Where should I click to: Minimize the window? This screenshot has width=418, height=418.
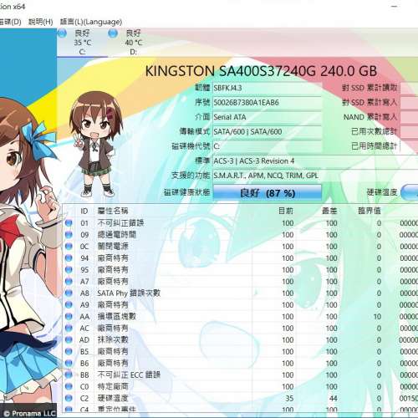tap(395, 6)
